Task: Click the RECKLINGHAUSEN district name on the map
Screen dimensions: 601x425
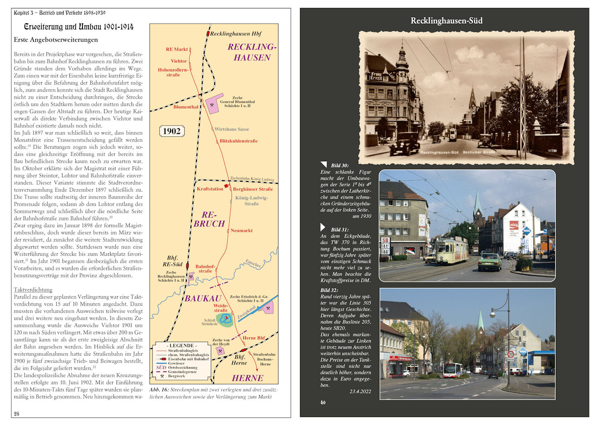Action: [x=252, y=52]
